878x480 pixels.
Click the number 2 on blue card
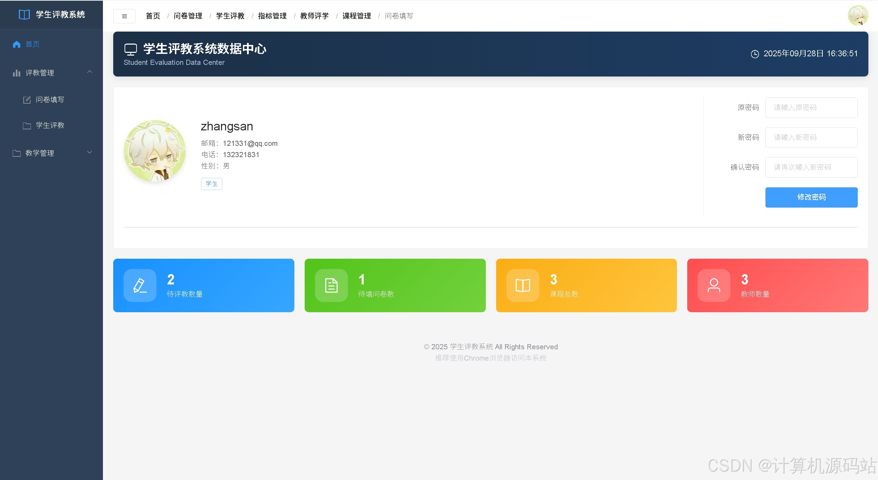pyautogui.click(x=171, y=280)
